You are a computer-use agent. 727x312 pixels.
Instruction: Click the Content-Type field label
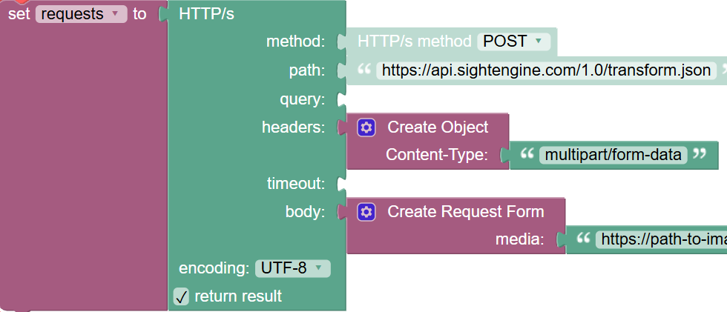(436, 155)
